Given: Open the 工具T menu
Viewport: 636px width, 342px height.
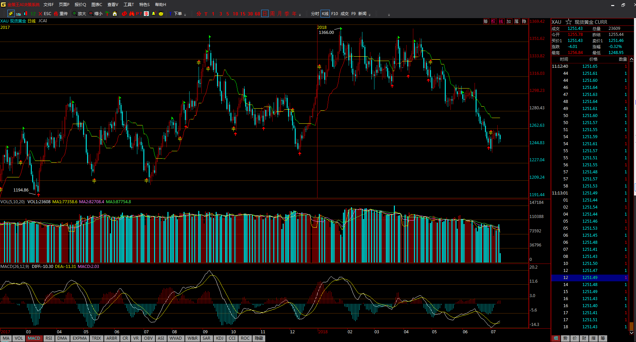Looking at the screenshot, I should [129, 4].
